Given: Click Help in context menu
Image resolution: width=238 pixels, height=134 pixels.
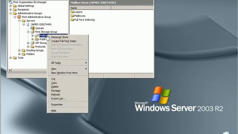Looking at the screenshot, I should coord(68,111).
